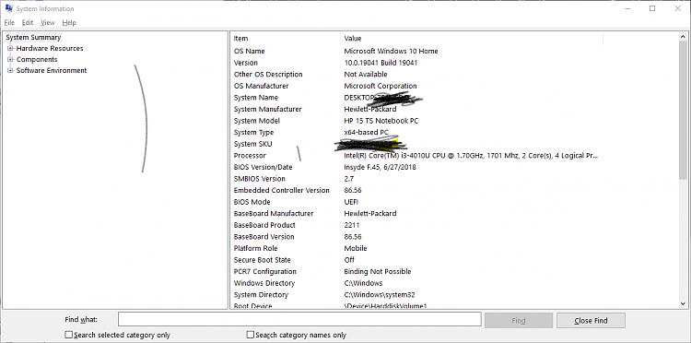Image resolution: width=691 pixels, height=343 pixels.
Task: Open the Edit menu
Action: (x=28, y=22)
